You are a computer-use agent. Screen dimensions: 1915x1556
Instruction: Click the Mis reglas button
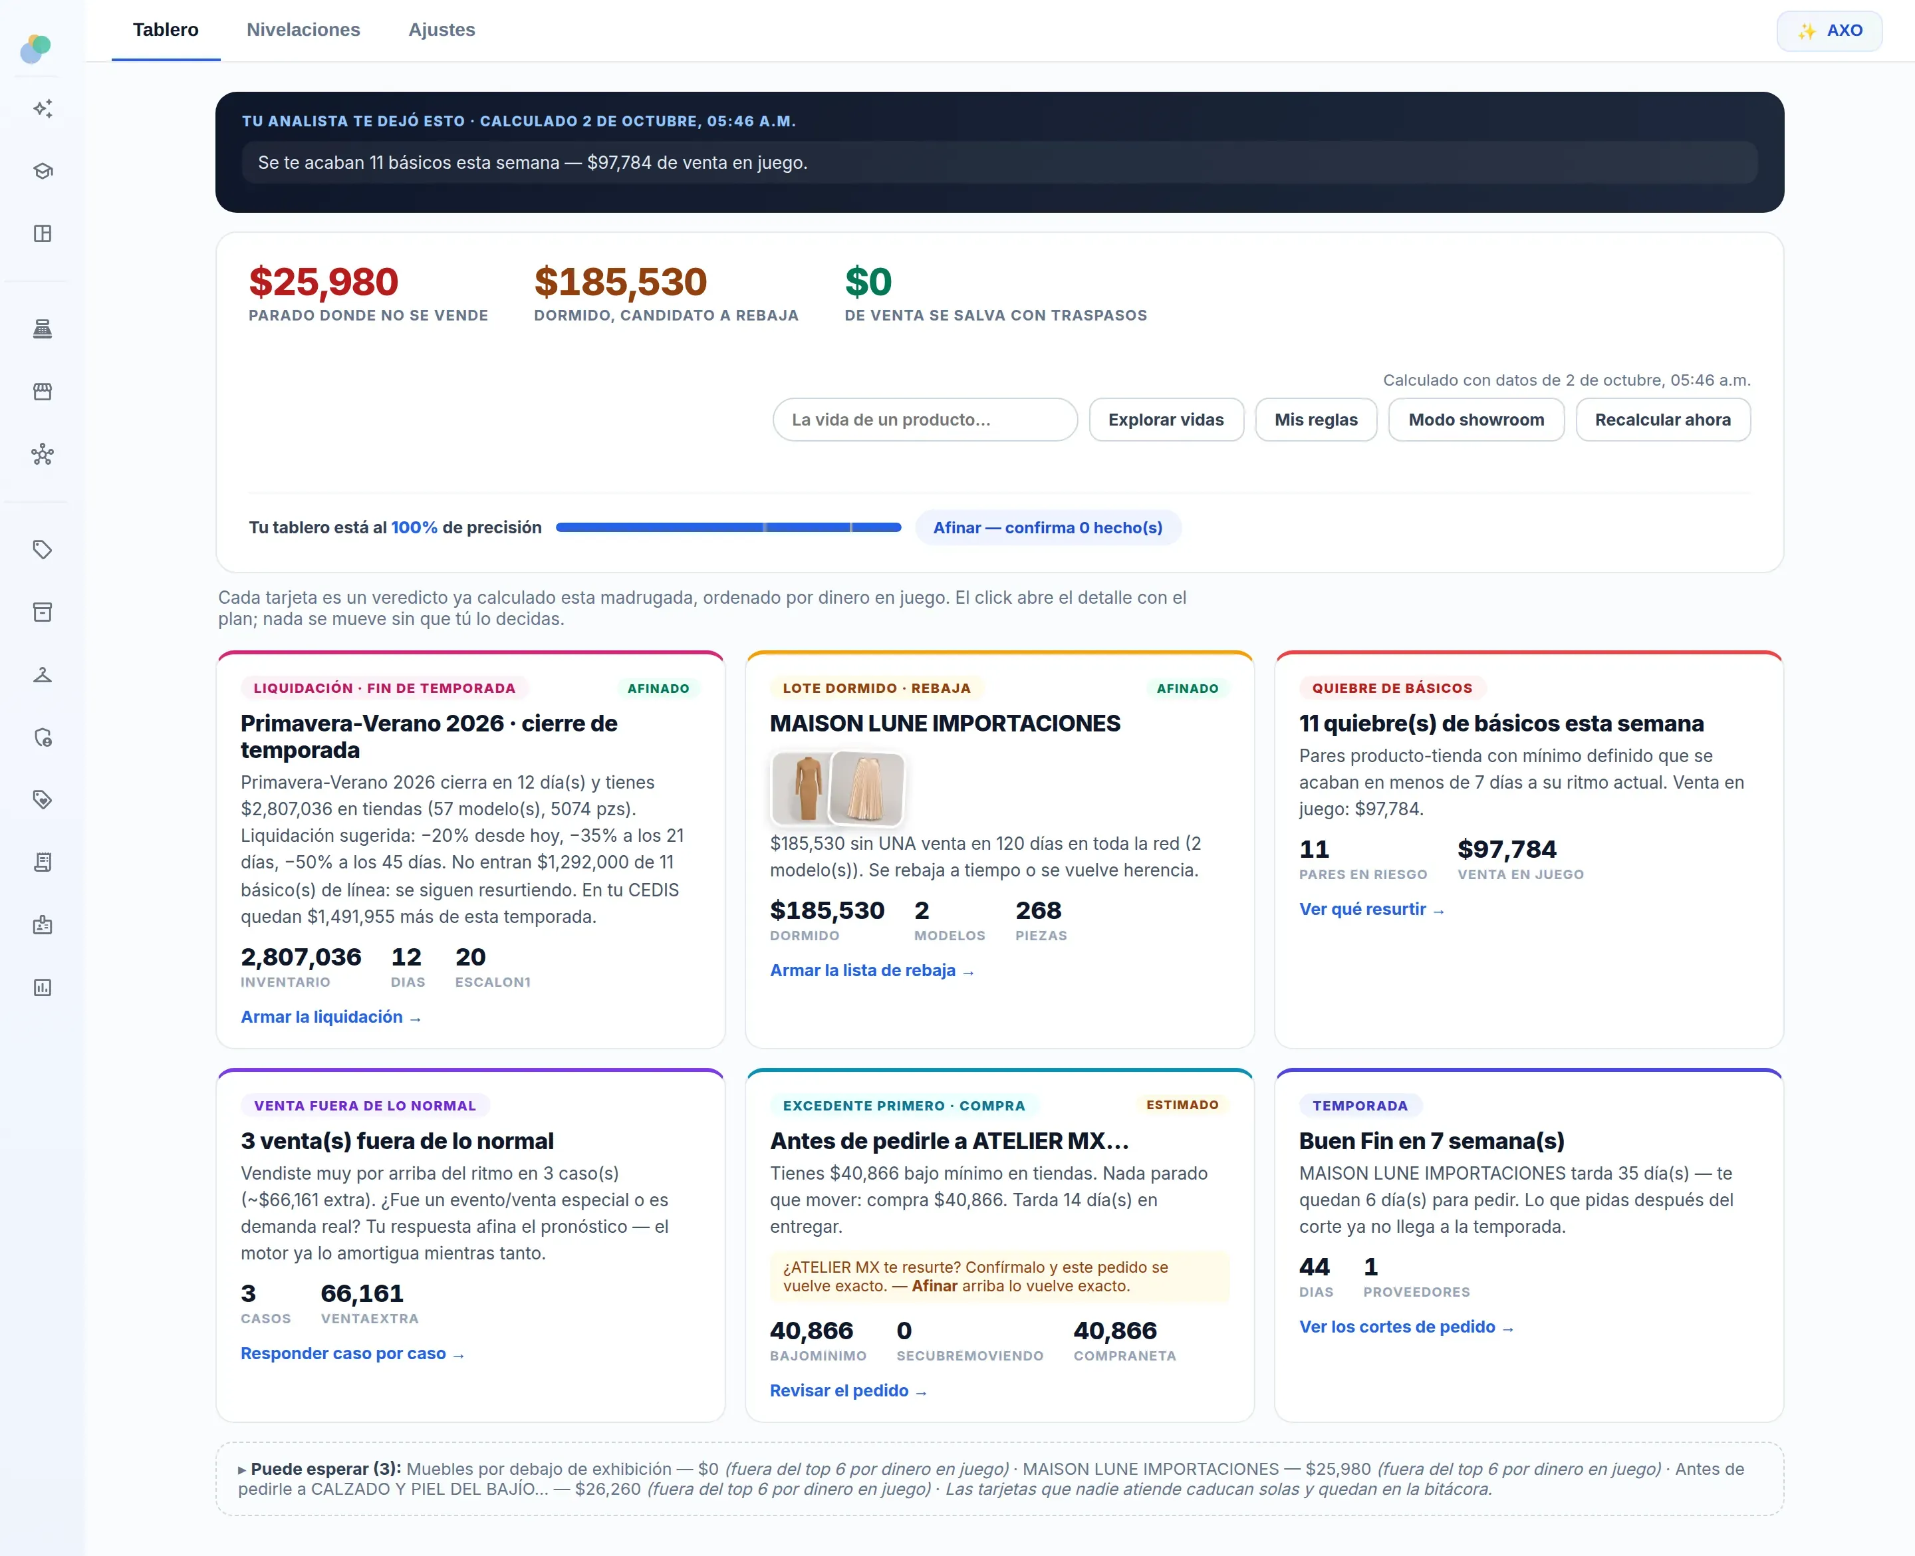tap(1315, 420)
